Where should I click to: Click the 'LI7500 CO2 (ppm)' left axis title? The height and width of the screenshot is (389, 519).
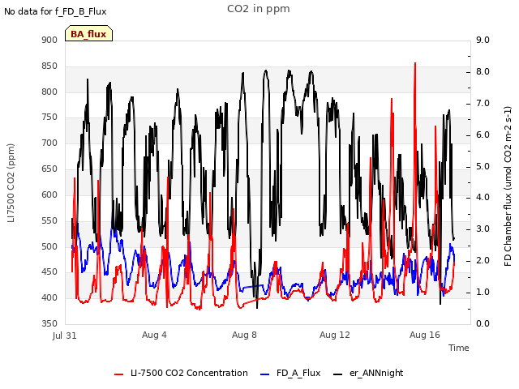click(11, 183)
